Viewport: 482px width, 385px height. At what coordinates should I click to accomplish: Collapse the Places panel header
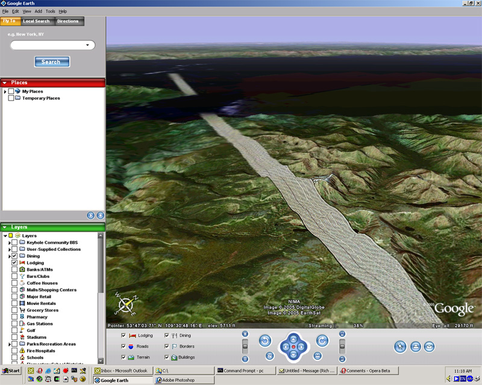pyautogui.click(x=5, y=83)
